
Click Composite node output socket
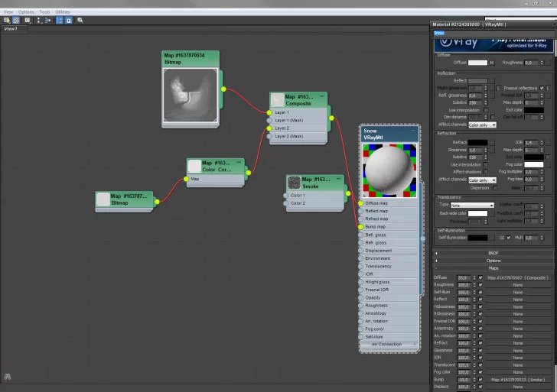[x=331, y=118]
